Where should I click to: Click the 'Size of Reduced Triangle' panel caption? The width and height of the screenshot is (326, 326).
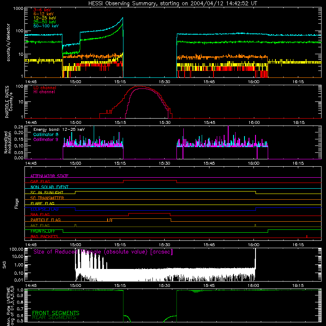(x=103, y=252)
